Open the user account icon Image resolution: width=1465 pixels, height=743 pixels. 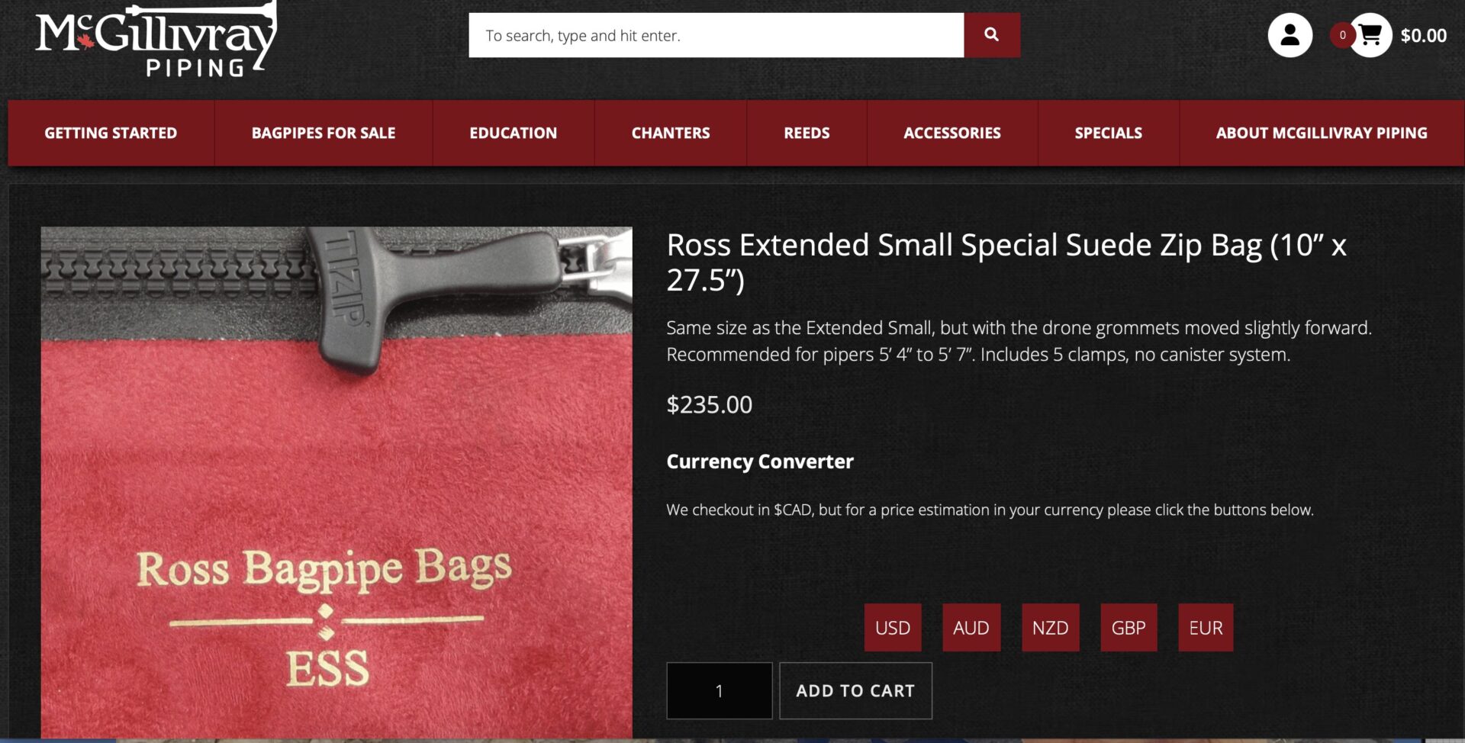(x=1290, y=34)
